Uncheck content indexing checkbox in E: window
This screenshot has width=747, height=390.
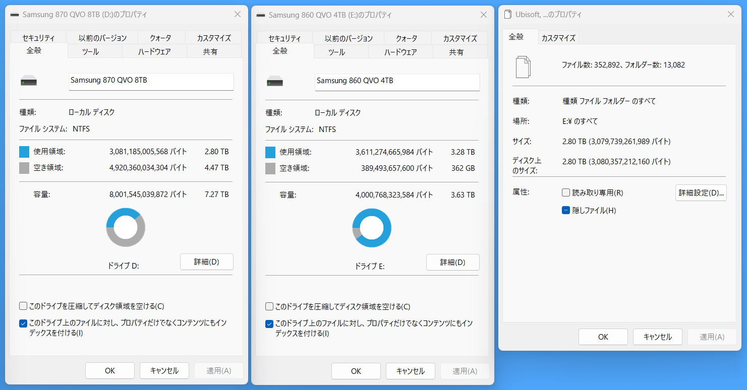[269, 323]
